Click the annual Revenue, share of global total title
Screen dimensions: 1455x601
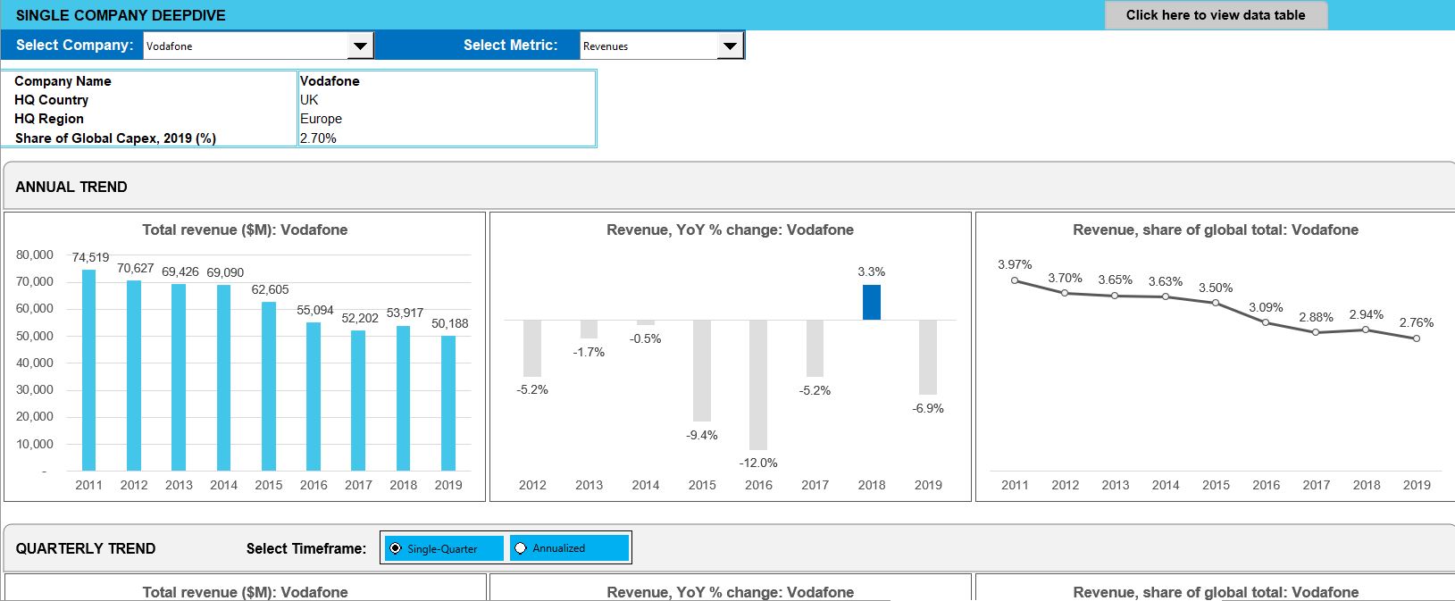click(x=1216, y=230)
